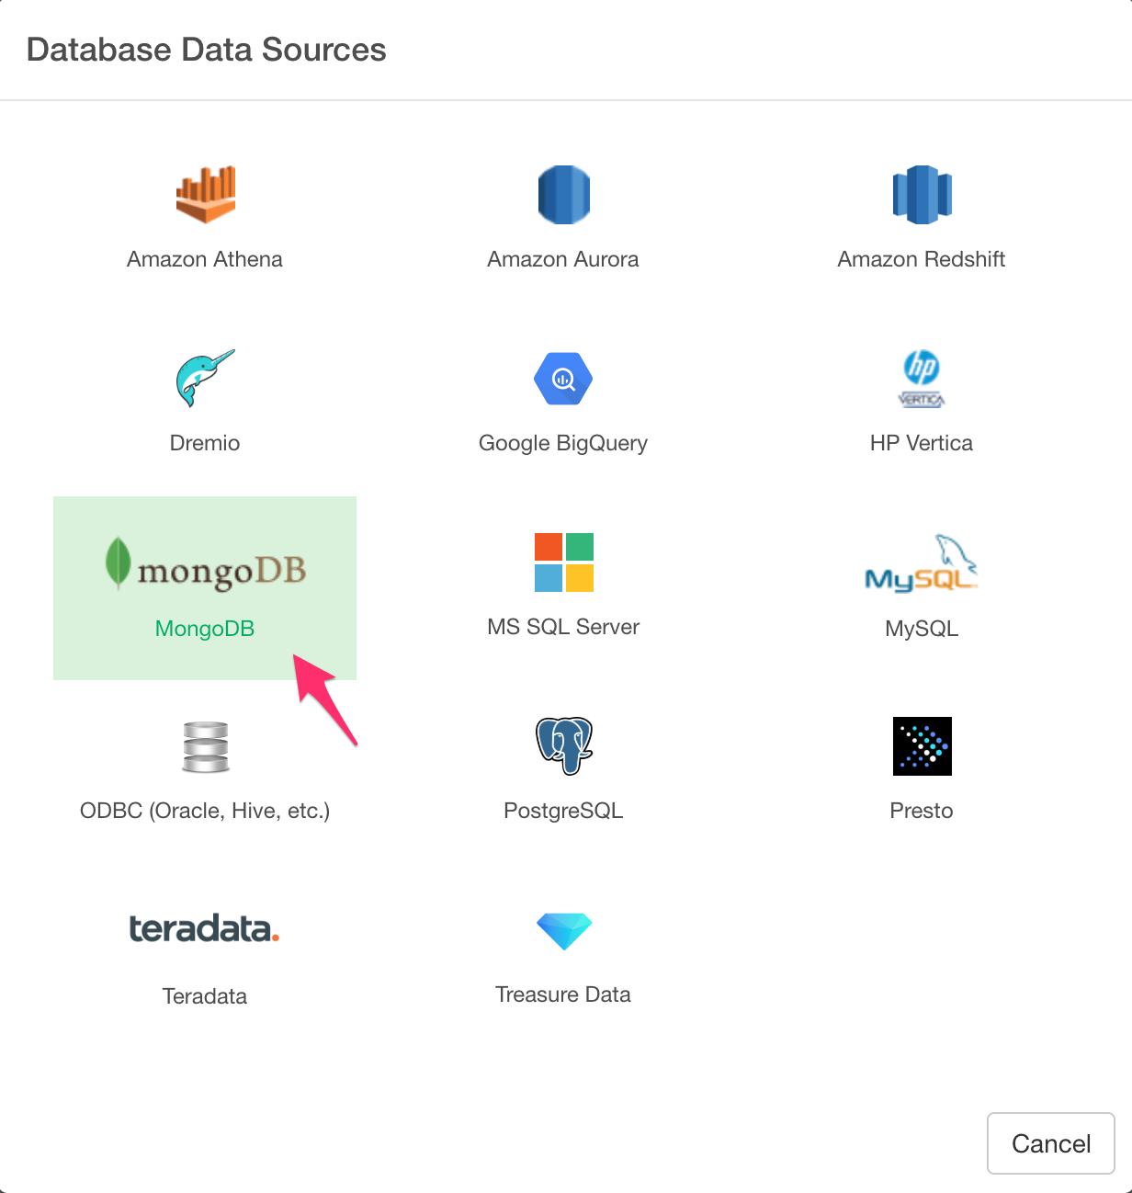This screenshot has width=1132, height=1193.
Task: Click the Google BigQuery label text
Action: tap(563, 443)
